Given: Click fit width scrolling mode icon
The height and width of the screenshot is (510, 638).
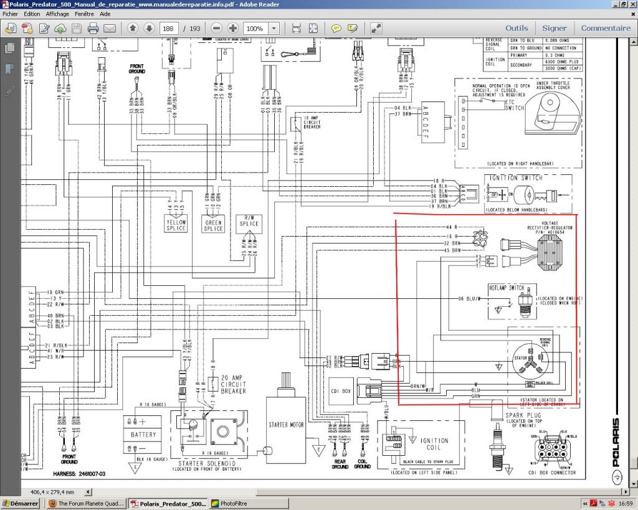Looking at the screenshot, I should click(297, 29).
